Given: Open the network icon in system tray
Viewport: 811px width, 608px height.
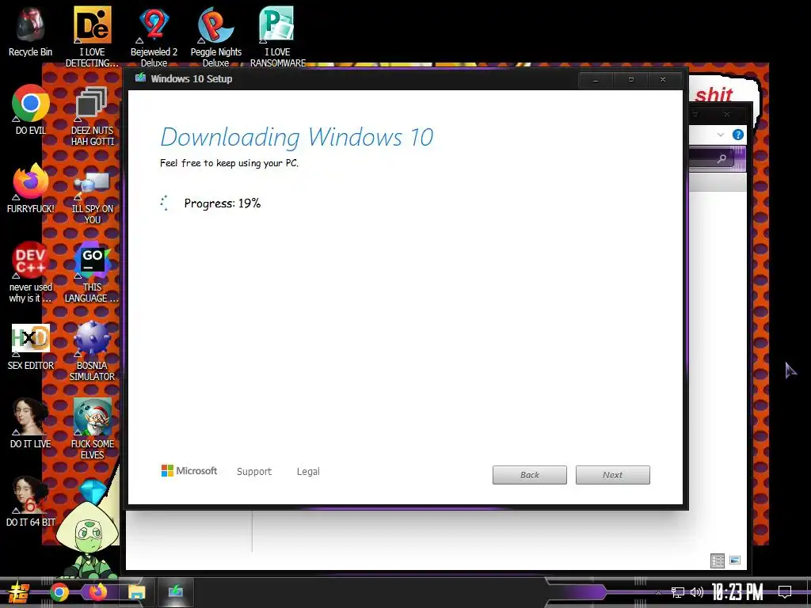Looking at the screenshot, I should pyautogui.click(x=678, y=592).
